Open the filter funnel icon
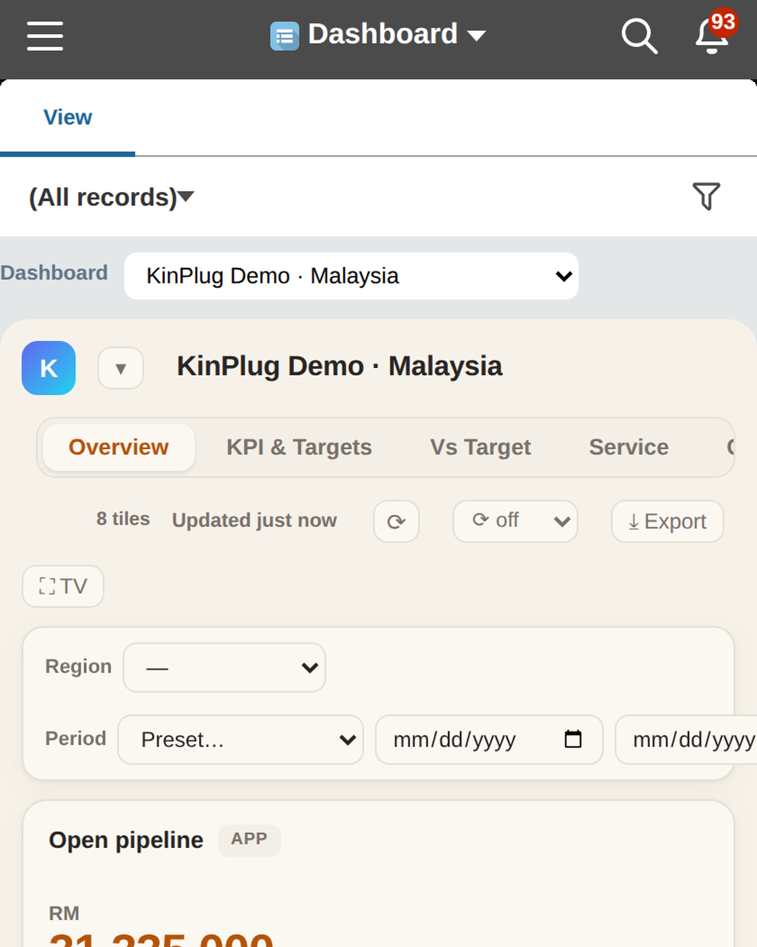 (706, 196)
